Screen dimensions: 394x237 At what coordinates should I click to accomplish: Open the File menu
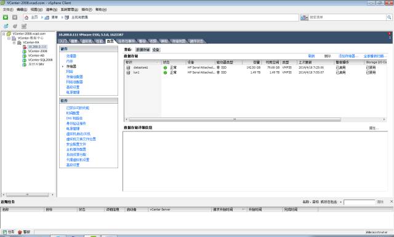click(x=8, y=10)
